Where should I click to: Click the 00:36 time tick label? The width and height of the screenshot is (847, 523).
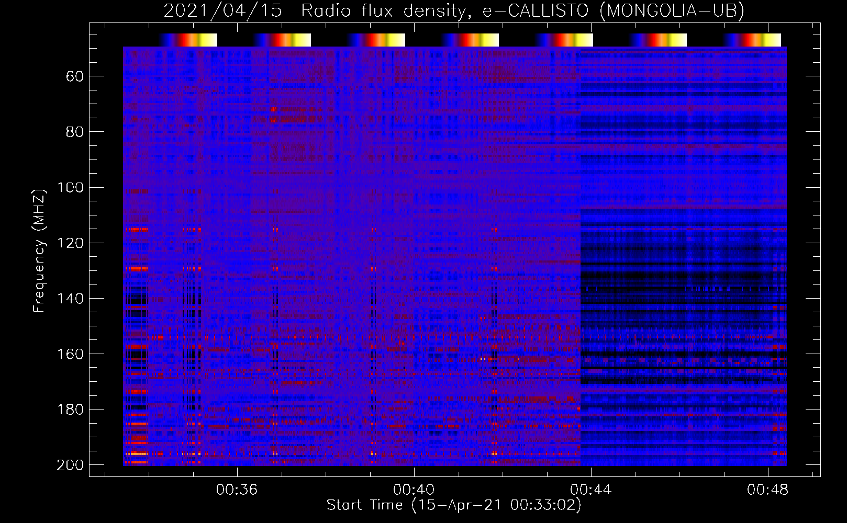(x=237, y=490)
